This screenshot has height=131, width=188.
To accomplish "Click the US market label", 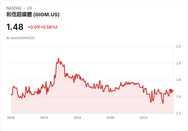I will click(29, 8).
